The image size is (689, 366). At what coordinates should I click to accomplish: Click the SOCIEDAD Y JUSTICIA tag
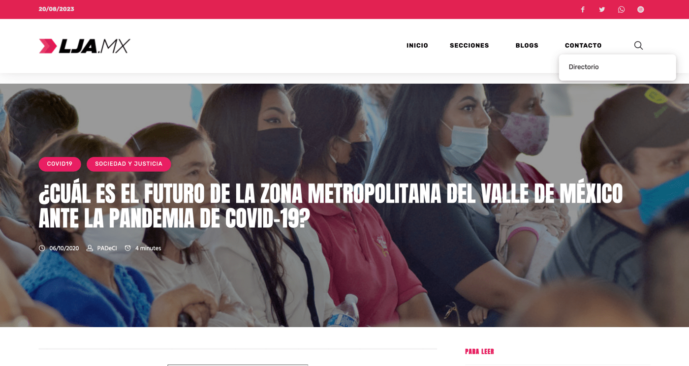pos(128,164)
